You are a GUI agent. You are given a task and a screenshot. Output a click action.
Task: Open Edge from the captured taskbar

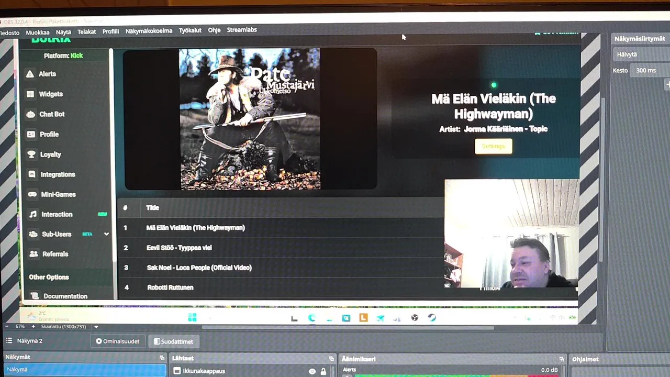point(311,318)
